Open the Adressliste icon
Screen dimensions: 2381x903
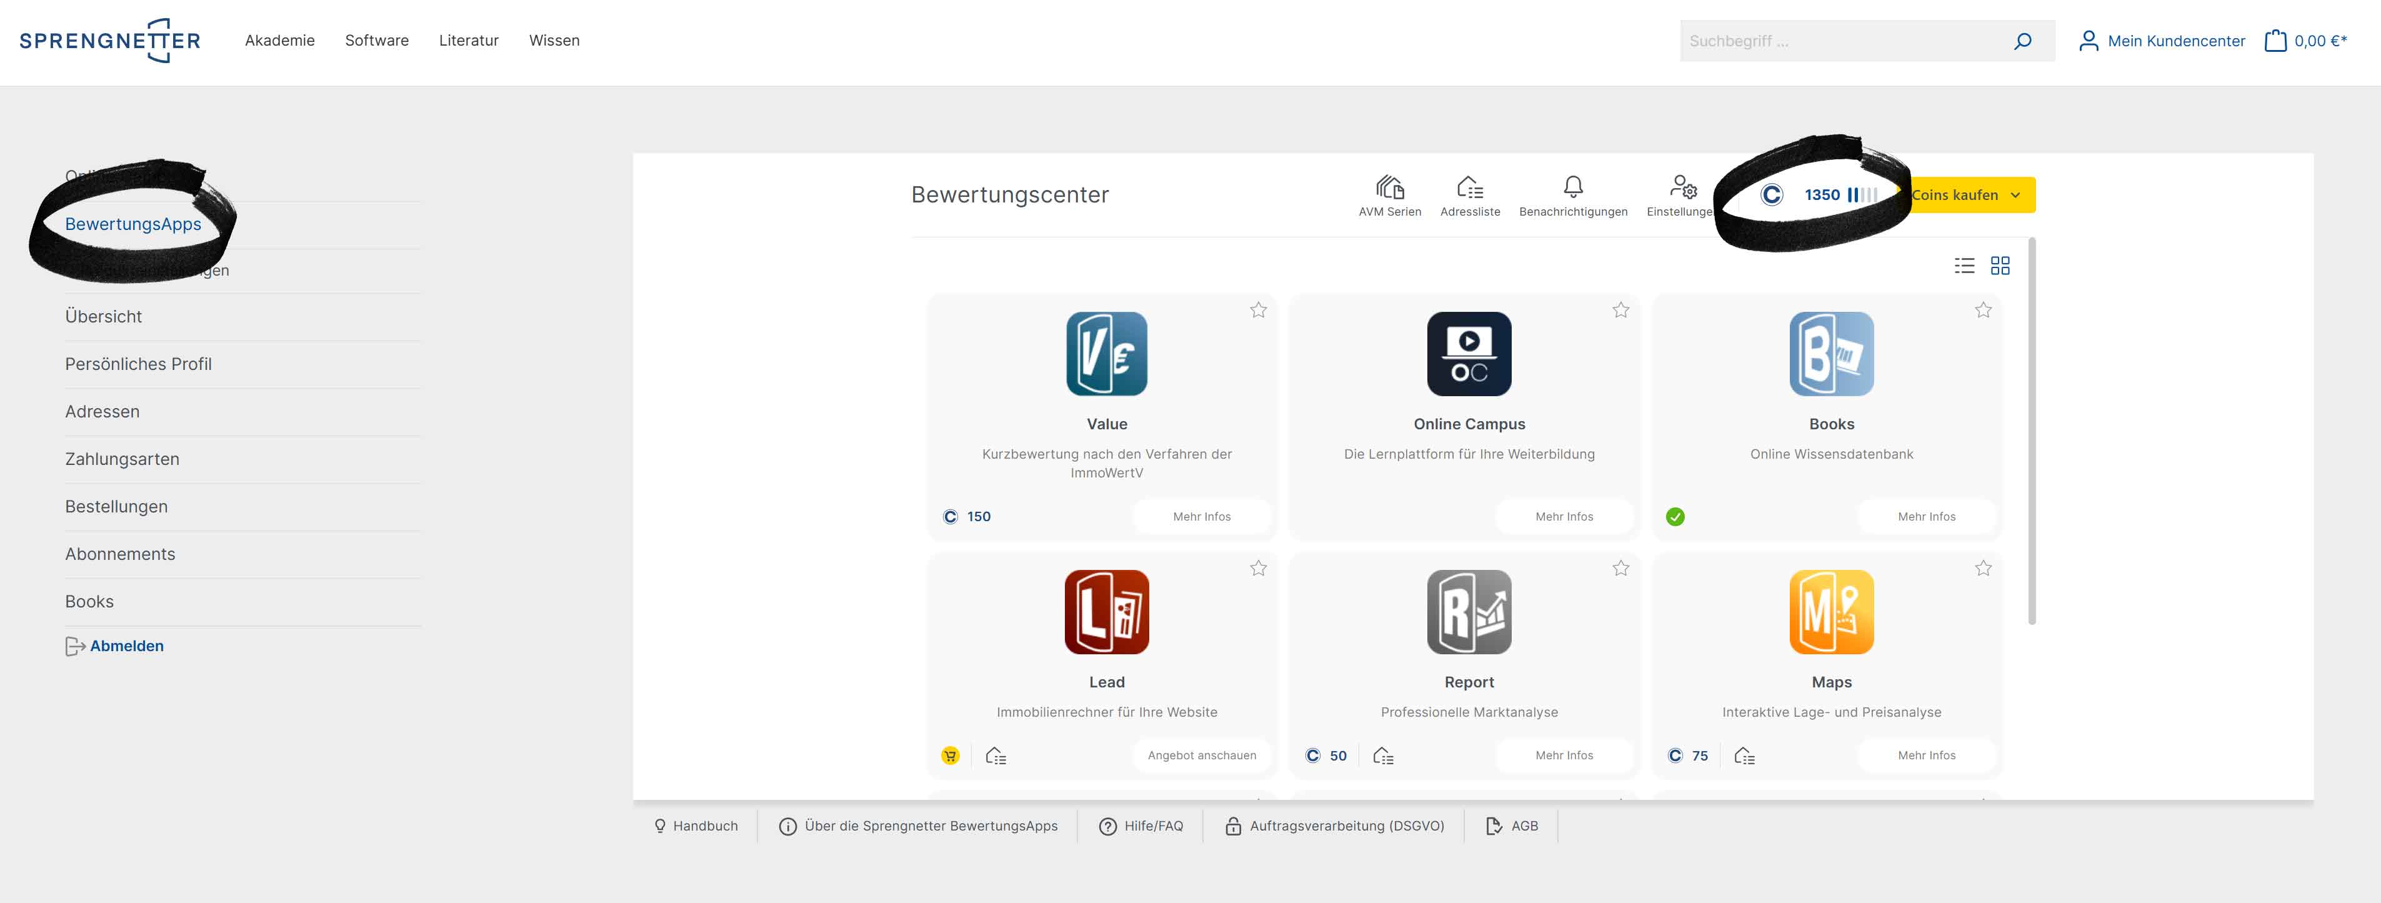(1470, 187)
